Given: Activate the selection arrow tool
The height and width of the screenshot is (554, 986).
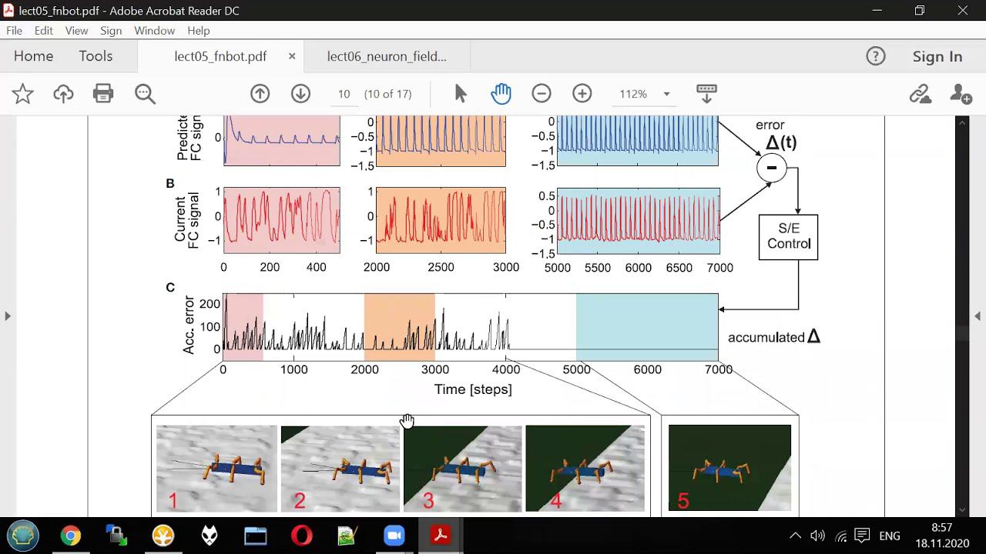Looking at the screenshot, I should pos(461,94).
